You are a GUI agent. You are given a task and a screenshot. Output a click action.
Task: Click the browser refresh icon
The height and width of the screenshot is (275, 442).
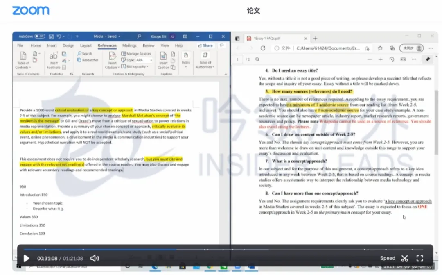[x=263, y=48]
